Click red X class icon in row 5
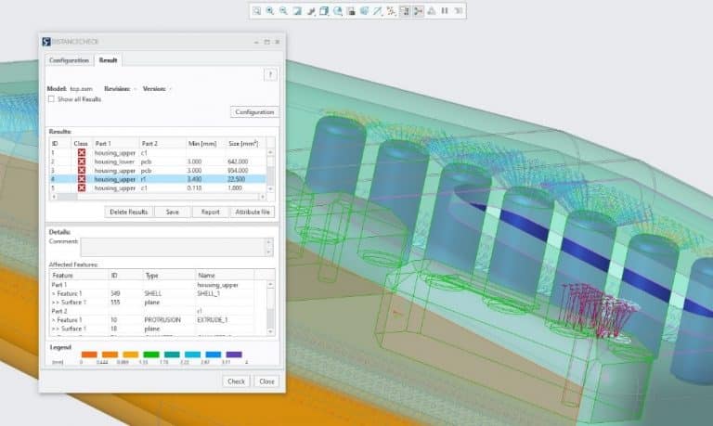This screenshot has width=713, height=426. (x=81, y=187)
